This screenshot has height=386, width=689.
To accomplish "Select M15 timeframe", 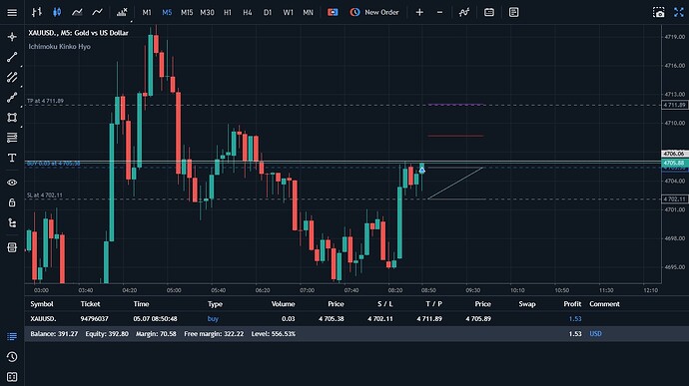I will tap(187, 13).
